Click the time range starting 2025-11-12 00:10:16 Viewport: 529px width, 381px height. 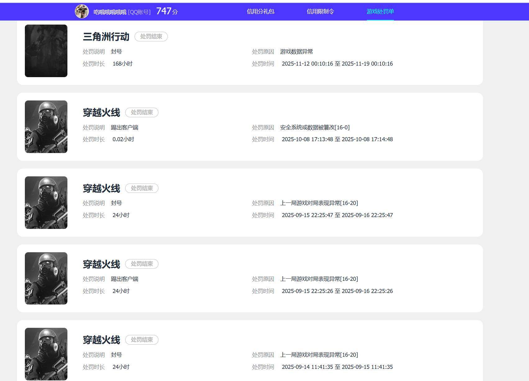tap(337, 64)
